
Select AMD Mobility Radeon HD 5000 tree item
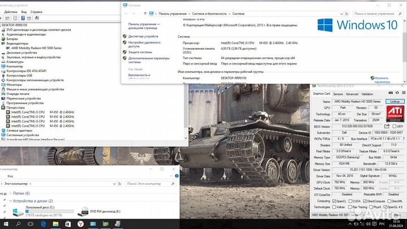coord(36,48)
